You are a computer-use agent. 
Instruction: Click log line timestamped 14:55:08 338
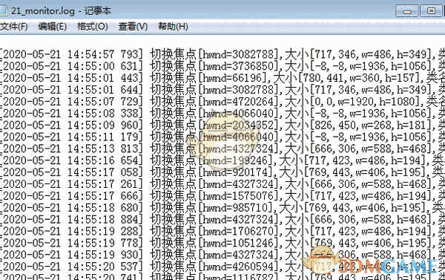222,113
